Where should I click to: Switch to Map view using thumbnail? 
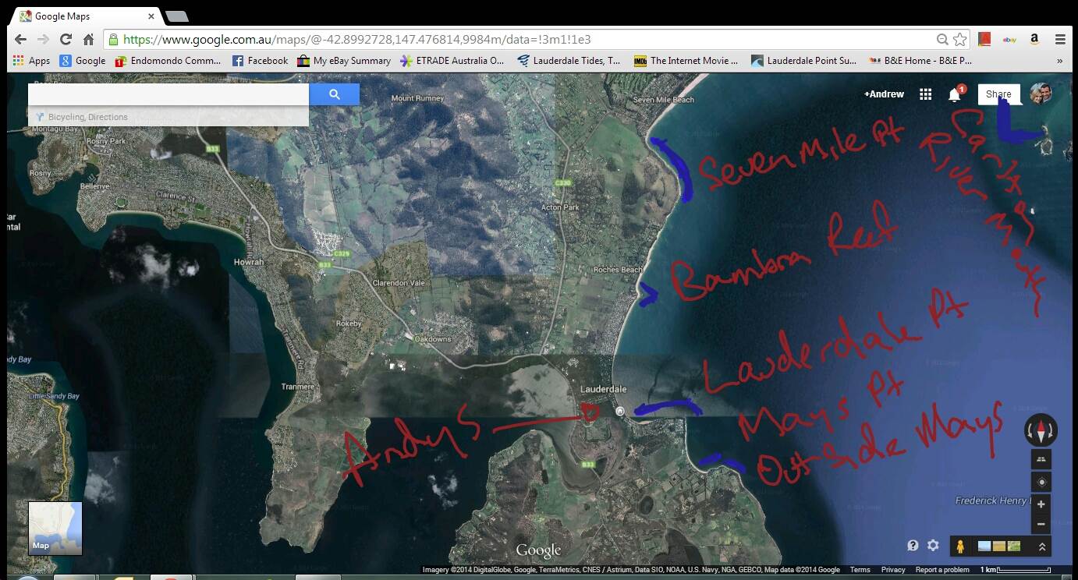click(55, 528)
